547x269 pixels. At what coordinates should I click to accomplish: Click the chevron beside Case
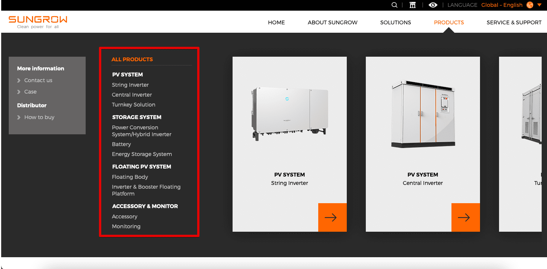pyautogui.click(x=19, y=92)
